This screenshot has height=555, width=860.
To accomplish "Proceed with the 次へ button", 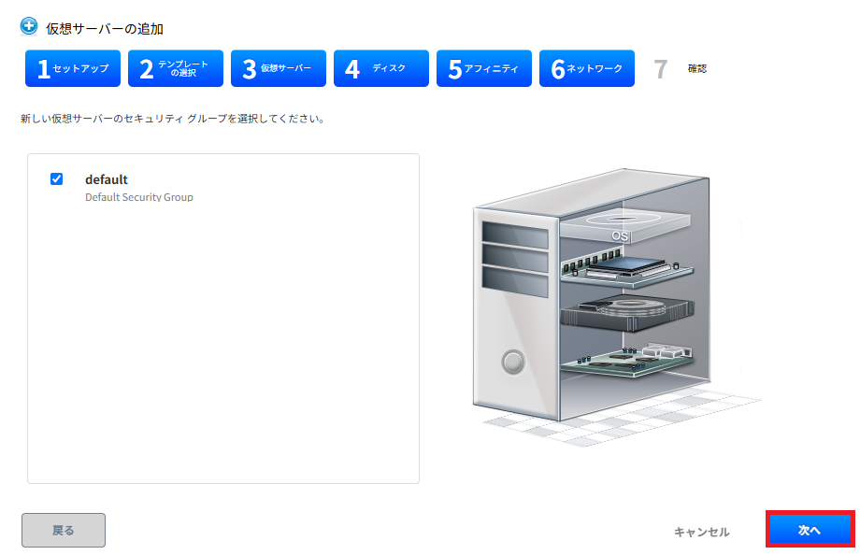I will coord(810,530).
